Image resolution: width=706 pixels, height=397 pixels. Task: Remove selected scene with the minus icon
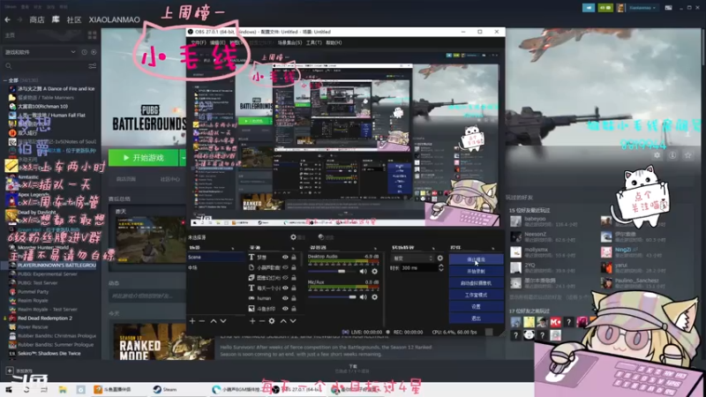point(202,321)
